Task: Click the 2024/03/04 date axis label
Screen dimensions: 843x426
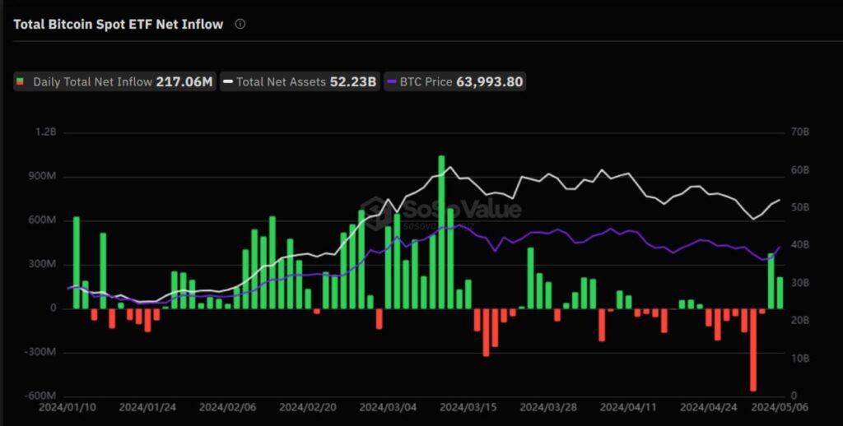Action: (x=388, y=407)
